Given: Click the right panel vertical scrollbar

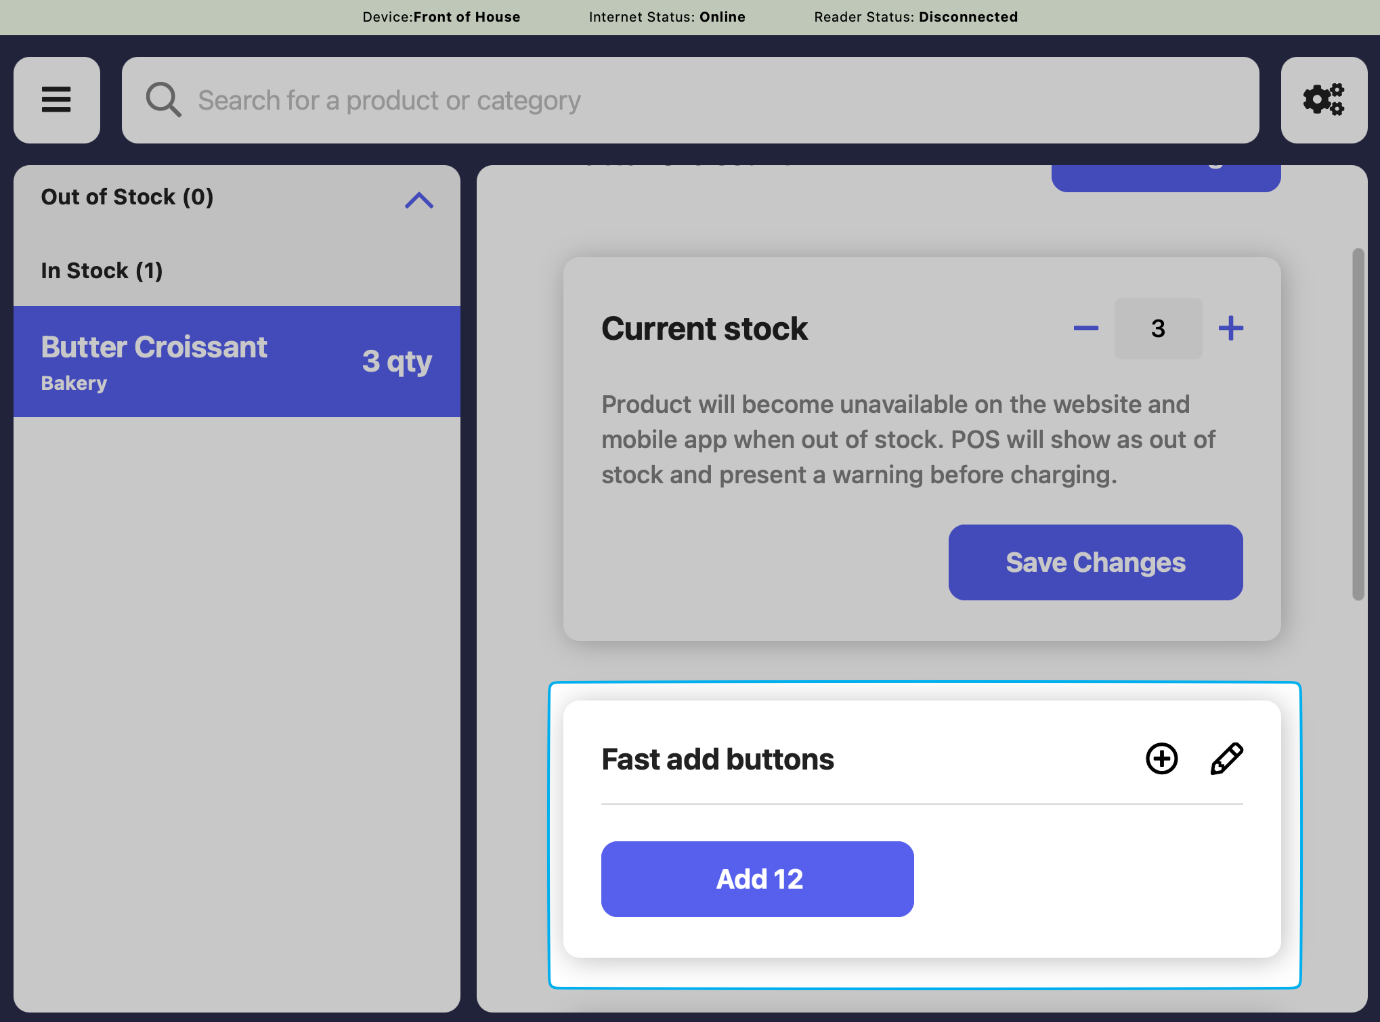Looking at the screenshot, I should [1358, 424].
